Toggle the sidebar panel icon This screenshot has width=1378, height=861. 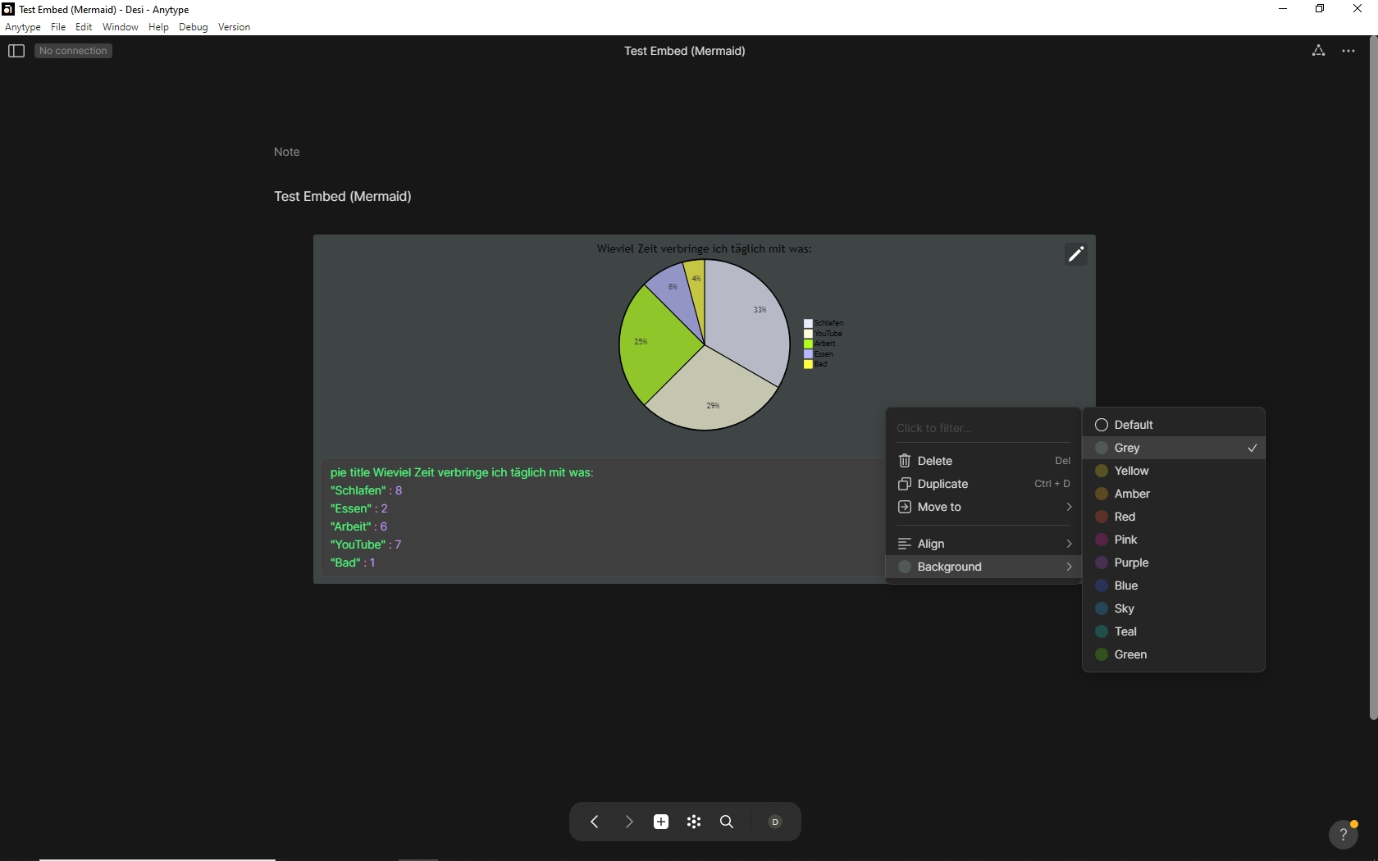[16, 51]
